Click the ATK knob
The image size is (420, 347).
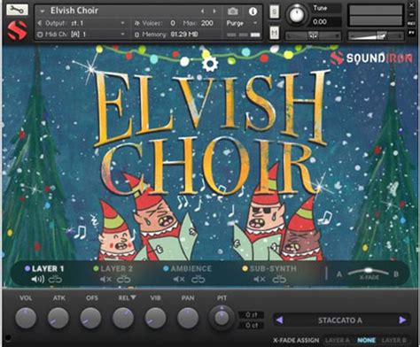(58, 318)
